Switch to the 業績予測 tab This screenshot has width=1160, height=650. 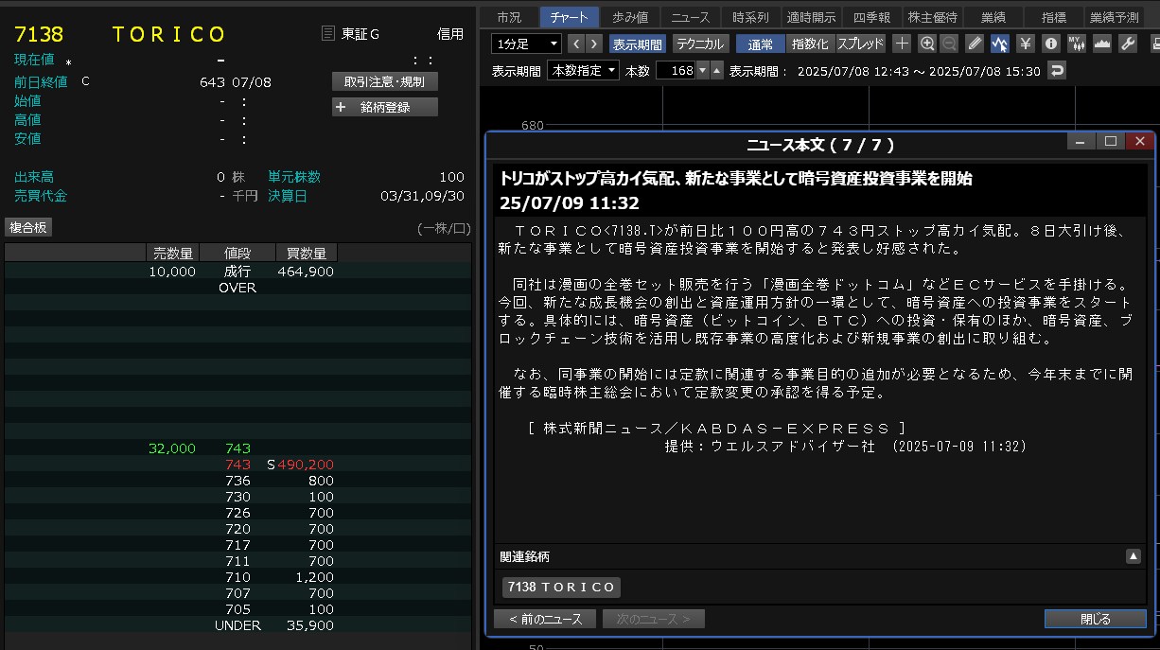click(x=1114, y=17)
